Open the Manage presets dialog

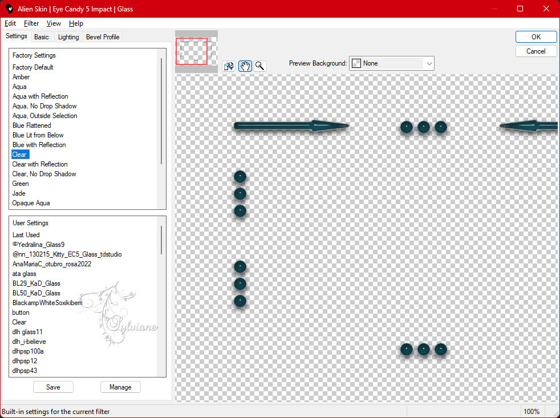point(120,387)
